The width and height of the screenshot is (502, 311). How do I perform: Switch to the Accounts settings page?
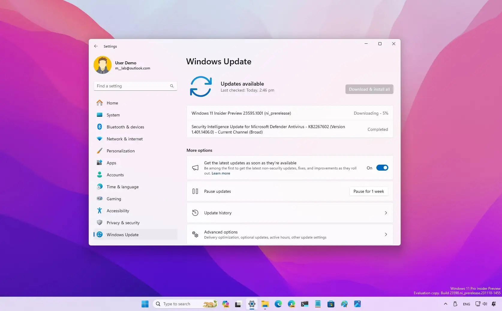point(115,175)
